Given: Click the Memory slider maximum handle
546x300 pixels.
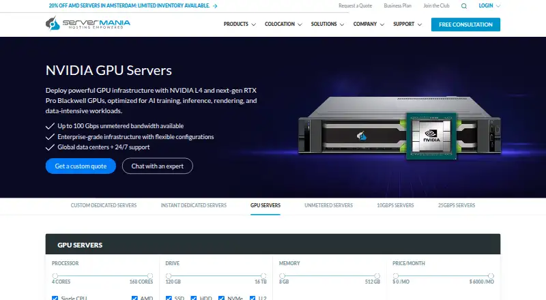Looking at the screenshot, I should pyautogui.click(x=377, y=276).
